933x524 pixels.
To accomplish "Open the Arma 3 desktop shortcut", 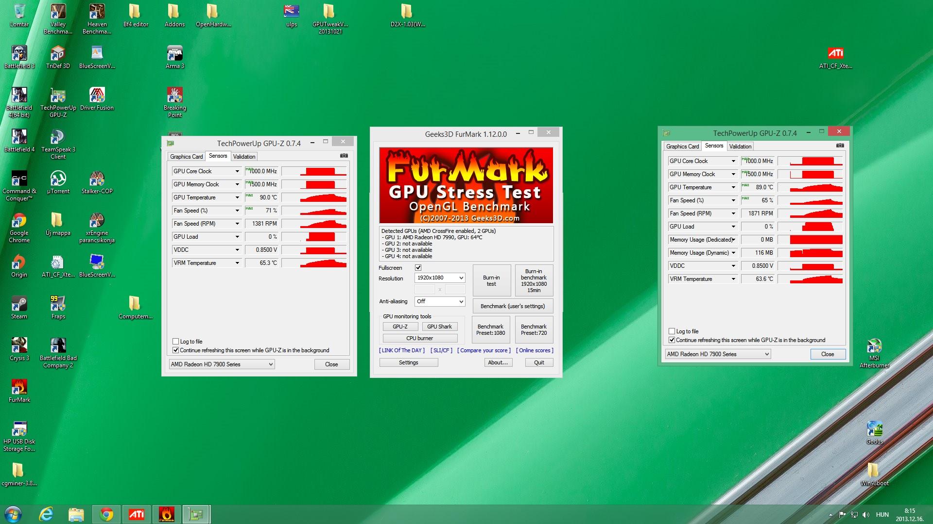I will pyautogui.click(x=175, y=57).
